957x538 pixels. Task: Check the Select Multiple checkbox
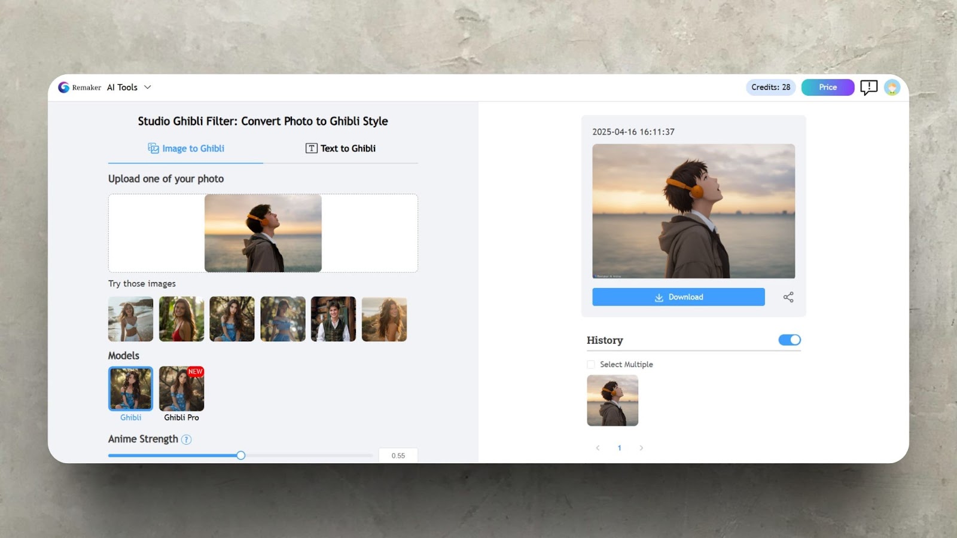pyautogui.click(x=591, y=365)
